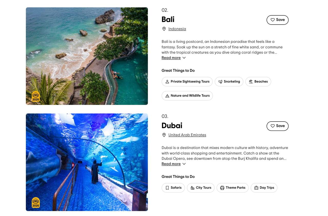This screenshot has width=328, height=216.
Task: Save Bali with the heart button
Action: point(278,20)
